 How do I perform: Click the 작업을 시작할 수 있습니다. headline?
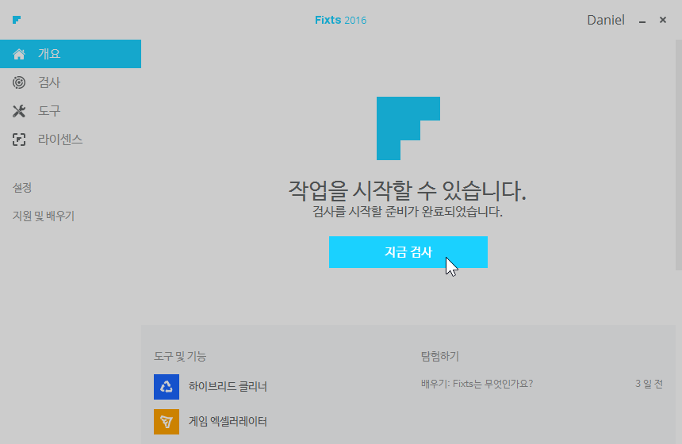click(408, 190)
